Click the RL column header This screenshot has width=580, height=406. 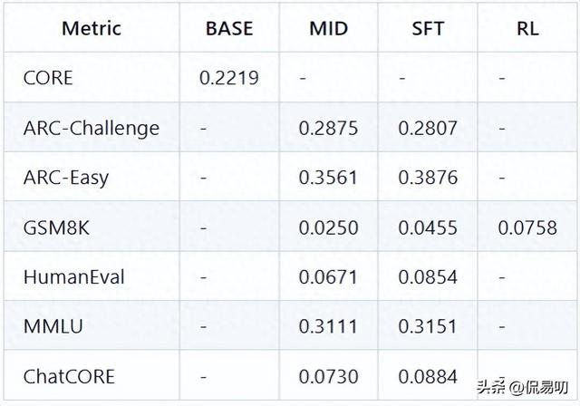pos(527,28)
